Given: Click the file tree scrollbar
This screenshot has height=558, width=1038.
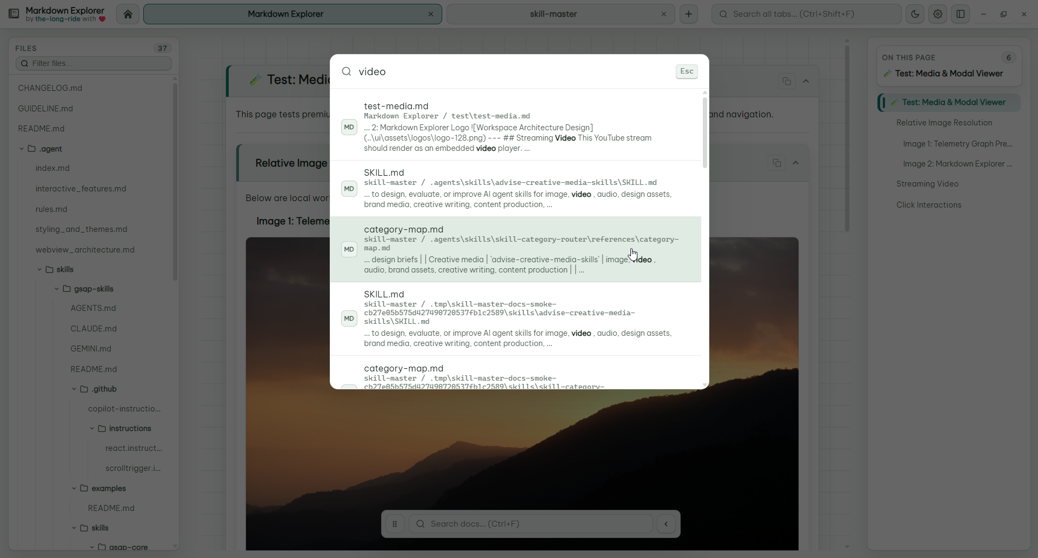Looking at the screenshot, I should point(175,181).
